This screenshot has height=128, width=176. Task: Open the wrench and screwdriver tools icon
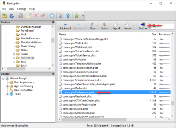(61, 16)
